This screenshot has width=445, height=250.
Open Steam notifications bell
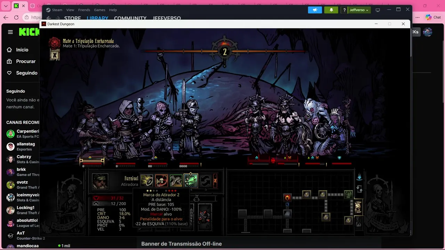[x=331, y=10]
